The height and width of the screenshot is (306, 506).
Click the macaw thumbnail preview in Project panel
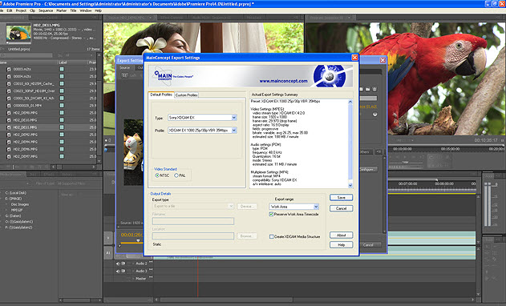18,33
